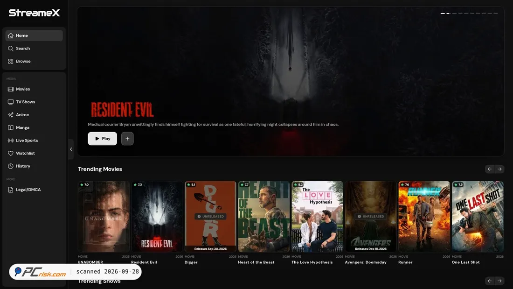513x289 pixels.
Task: Open the One Last Shot poster
Action: tap(478, 217)
